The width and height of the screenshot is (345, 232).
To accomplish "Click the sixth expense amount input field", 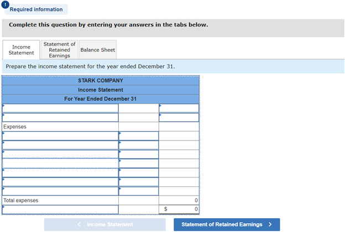I will pos(139,182).
